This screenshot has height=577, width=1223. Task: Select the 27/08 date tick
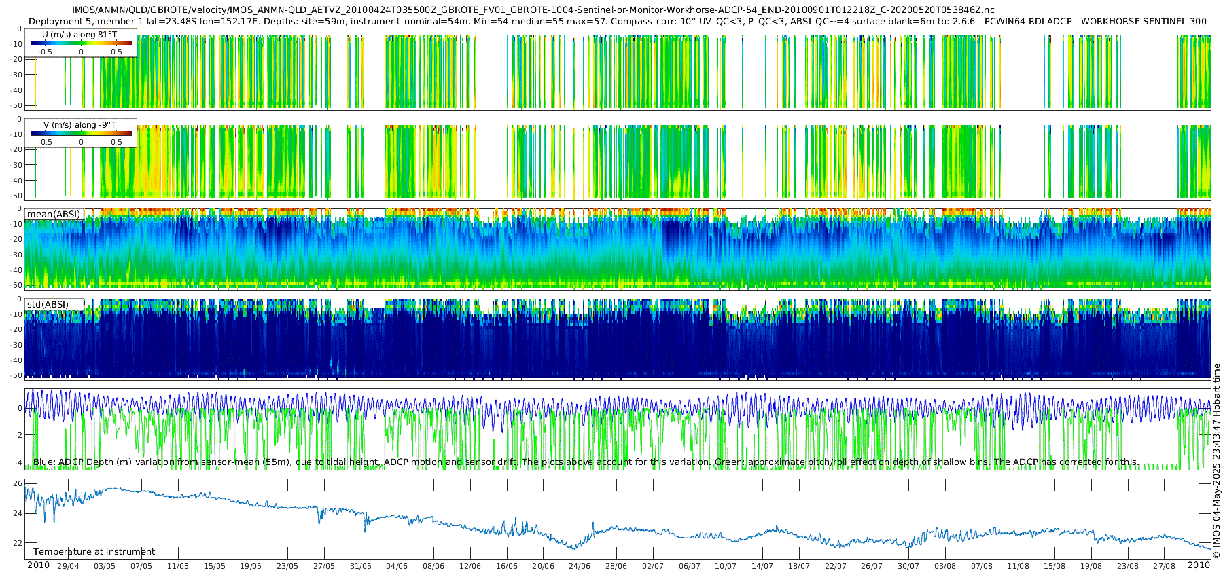1164,566
